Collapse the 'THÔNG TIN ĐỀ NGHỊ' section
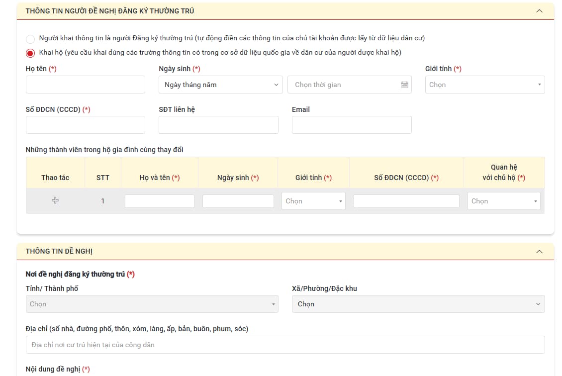The width and height of the screenshot is (562, 376). pos(539,252)
